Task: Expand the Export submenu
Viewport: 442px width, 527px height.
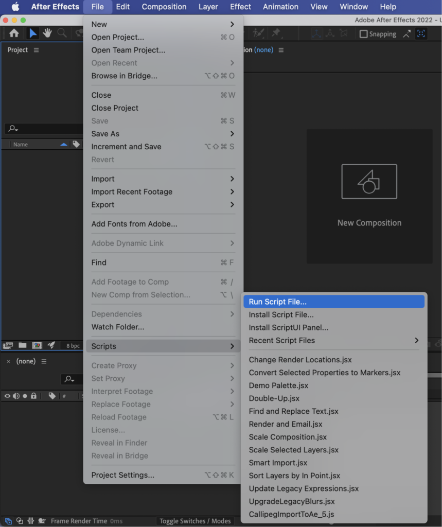Action: click(x=163, y=204)
